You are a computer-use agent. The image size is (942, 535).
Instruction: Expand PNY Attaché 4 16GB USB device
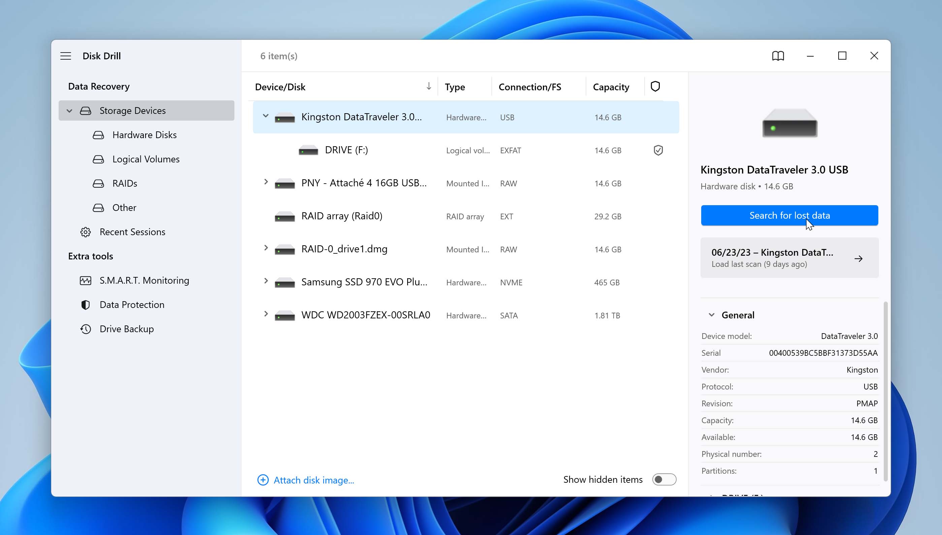(x=266, y=182)
